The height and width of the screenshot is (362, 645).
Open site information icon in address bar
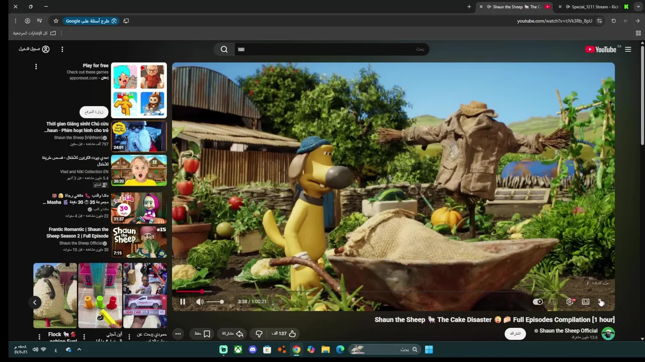point(600,21)
